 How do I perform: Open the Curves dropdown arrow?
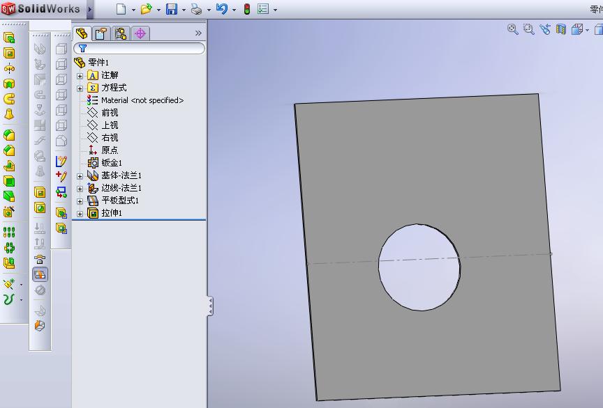21,300
